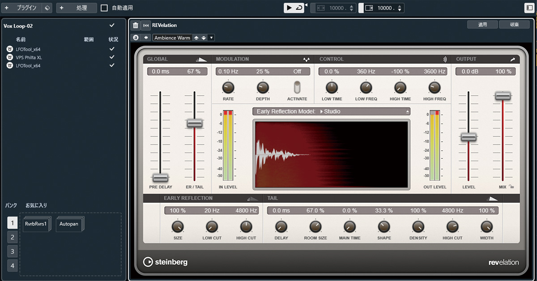
Task: Click the 状況 column header
Action: click(113, 39)
